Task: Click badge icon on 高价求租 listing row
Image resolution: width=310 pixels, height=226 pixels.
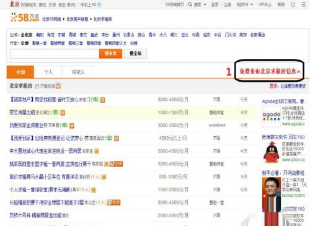Action: (x=104, y=177)
